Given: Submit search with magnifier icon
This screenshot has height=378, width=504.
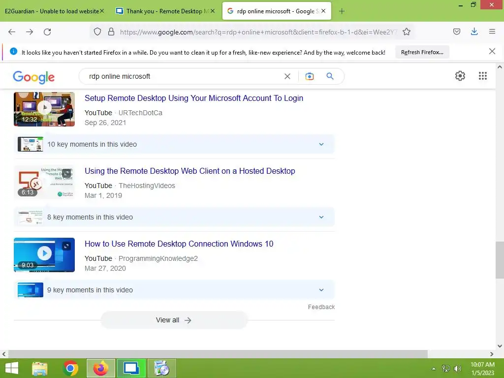Looking at the screenshot, I should coord(330,76).
